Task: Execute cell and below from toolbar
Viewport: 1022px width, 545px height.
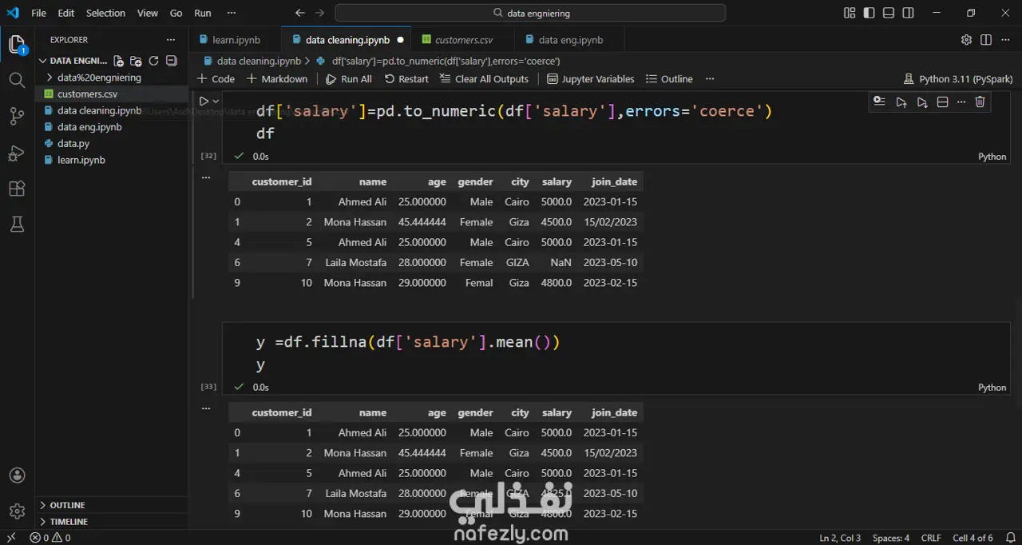Action: tap(921, 101)
